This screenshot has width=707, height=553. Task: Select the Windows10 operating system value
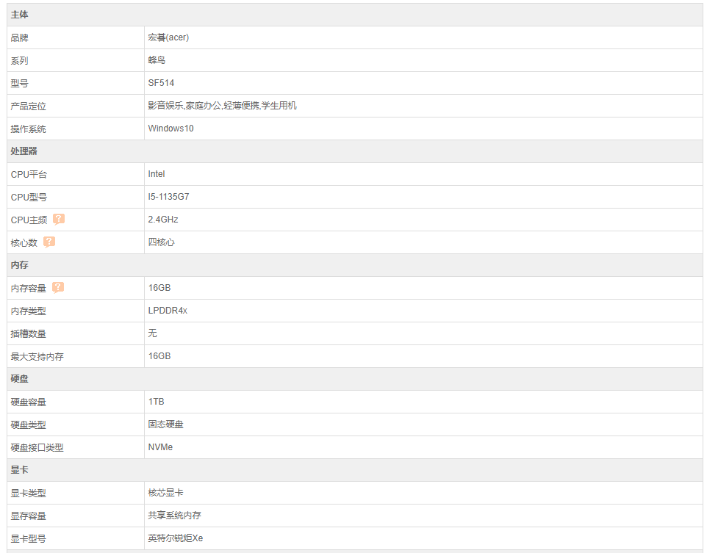pos(171,129)
